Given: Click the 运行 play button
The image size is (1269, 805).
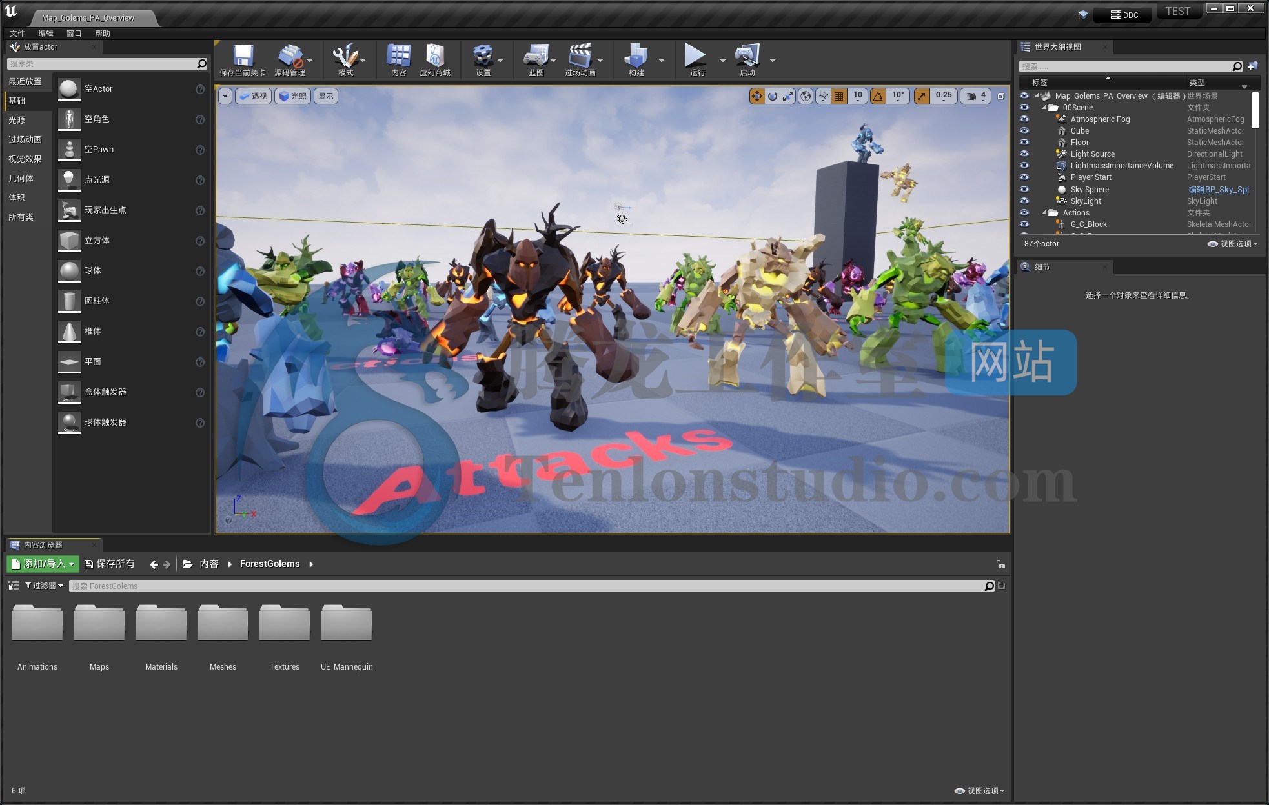Looking at the screenshot, I should (x=695, y=55).
